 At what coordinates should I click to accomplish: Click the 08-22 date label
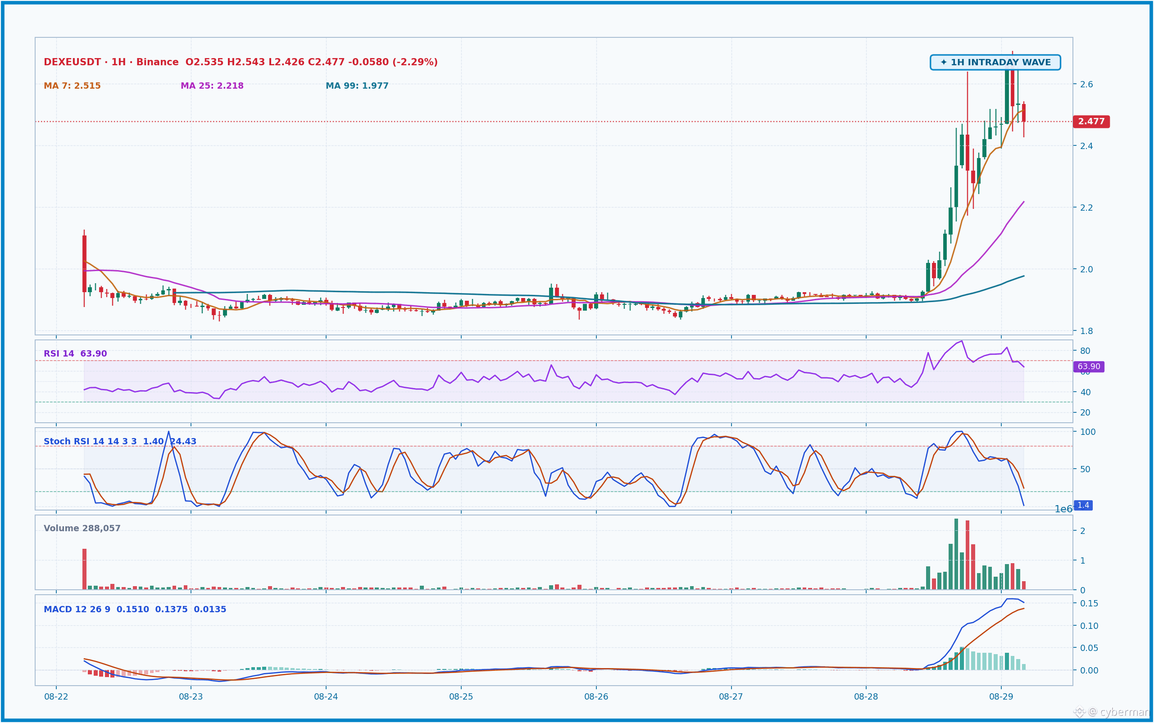tap(56, 697)
